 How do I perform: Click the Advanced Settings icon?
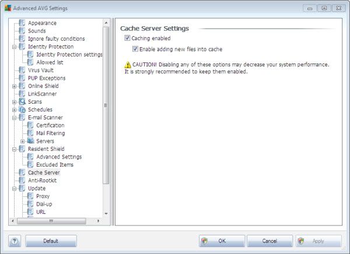tap(30, 157)
